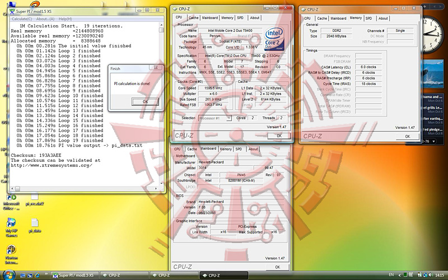Expand the feed gadget dropdown arrow
Viewport: 448px width, 280px height.
[433, 141]
